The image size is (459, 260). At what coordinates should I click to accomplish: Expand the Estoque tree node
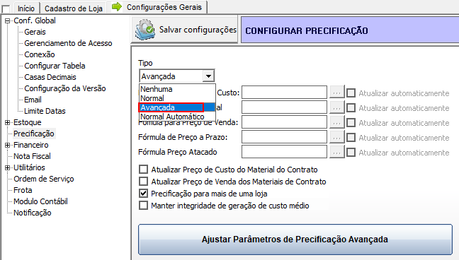(x=8, y=122)
